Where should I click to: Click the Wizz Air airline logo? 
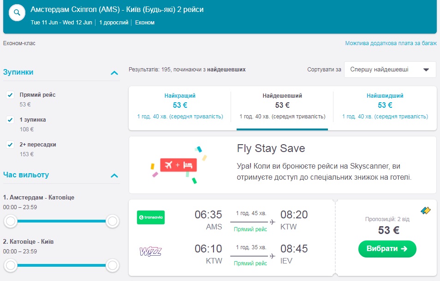click(151, 251)
